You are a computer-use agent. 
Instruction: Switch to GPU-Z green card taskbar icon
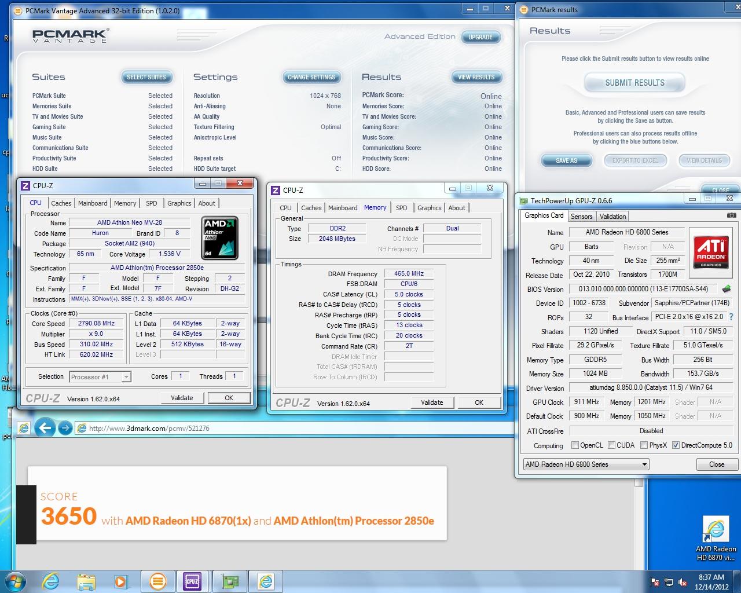(x=230, y=581)
